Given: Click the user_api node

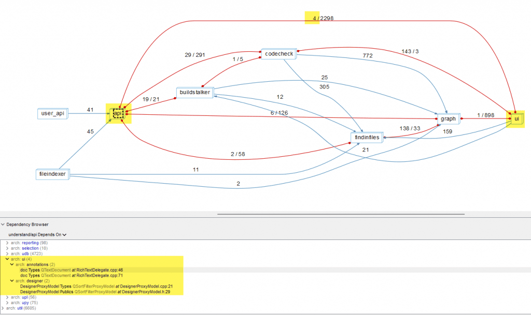Looking at the screenshot, I should (x=52, y=113).
